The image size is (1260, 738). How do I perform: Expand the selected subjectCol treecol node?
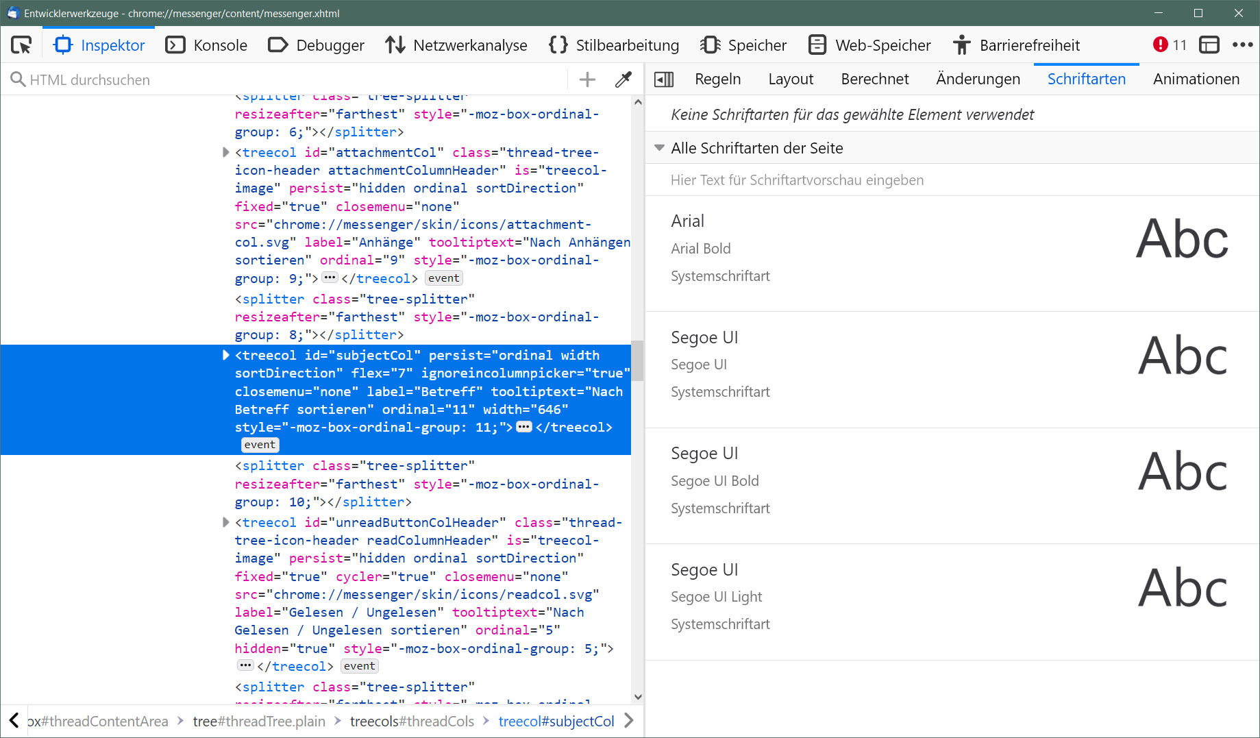point(225,355)
